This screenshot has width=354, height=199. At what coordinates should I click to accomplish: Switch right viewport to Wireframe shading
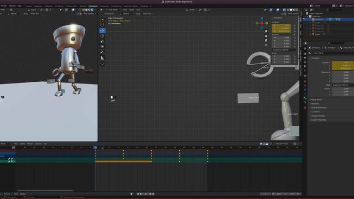(x=288, y=10)
